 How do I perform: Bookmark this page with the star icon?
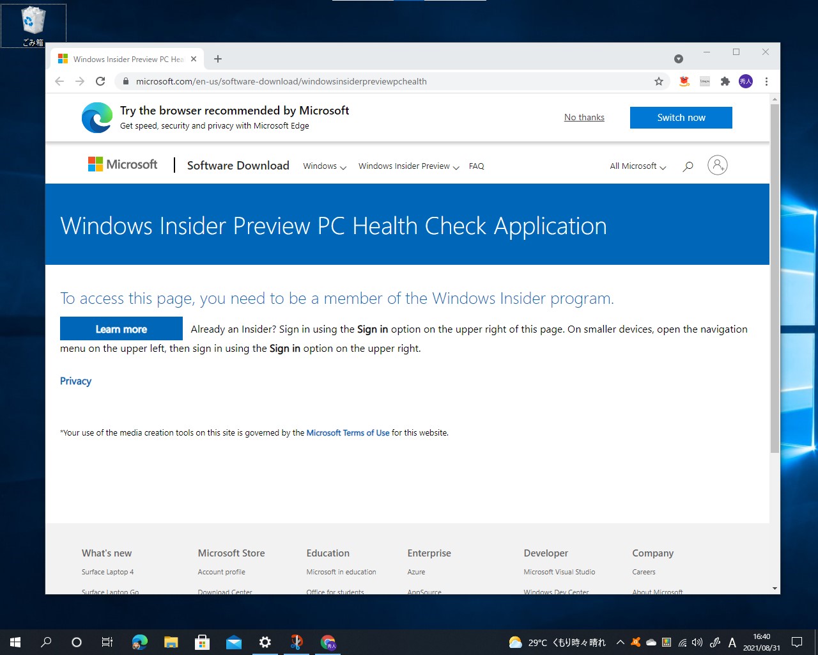(x=658, y=81)
